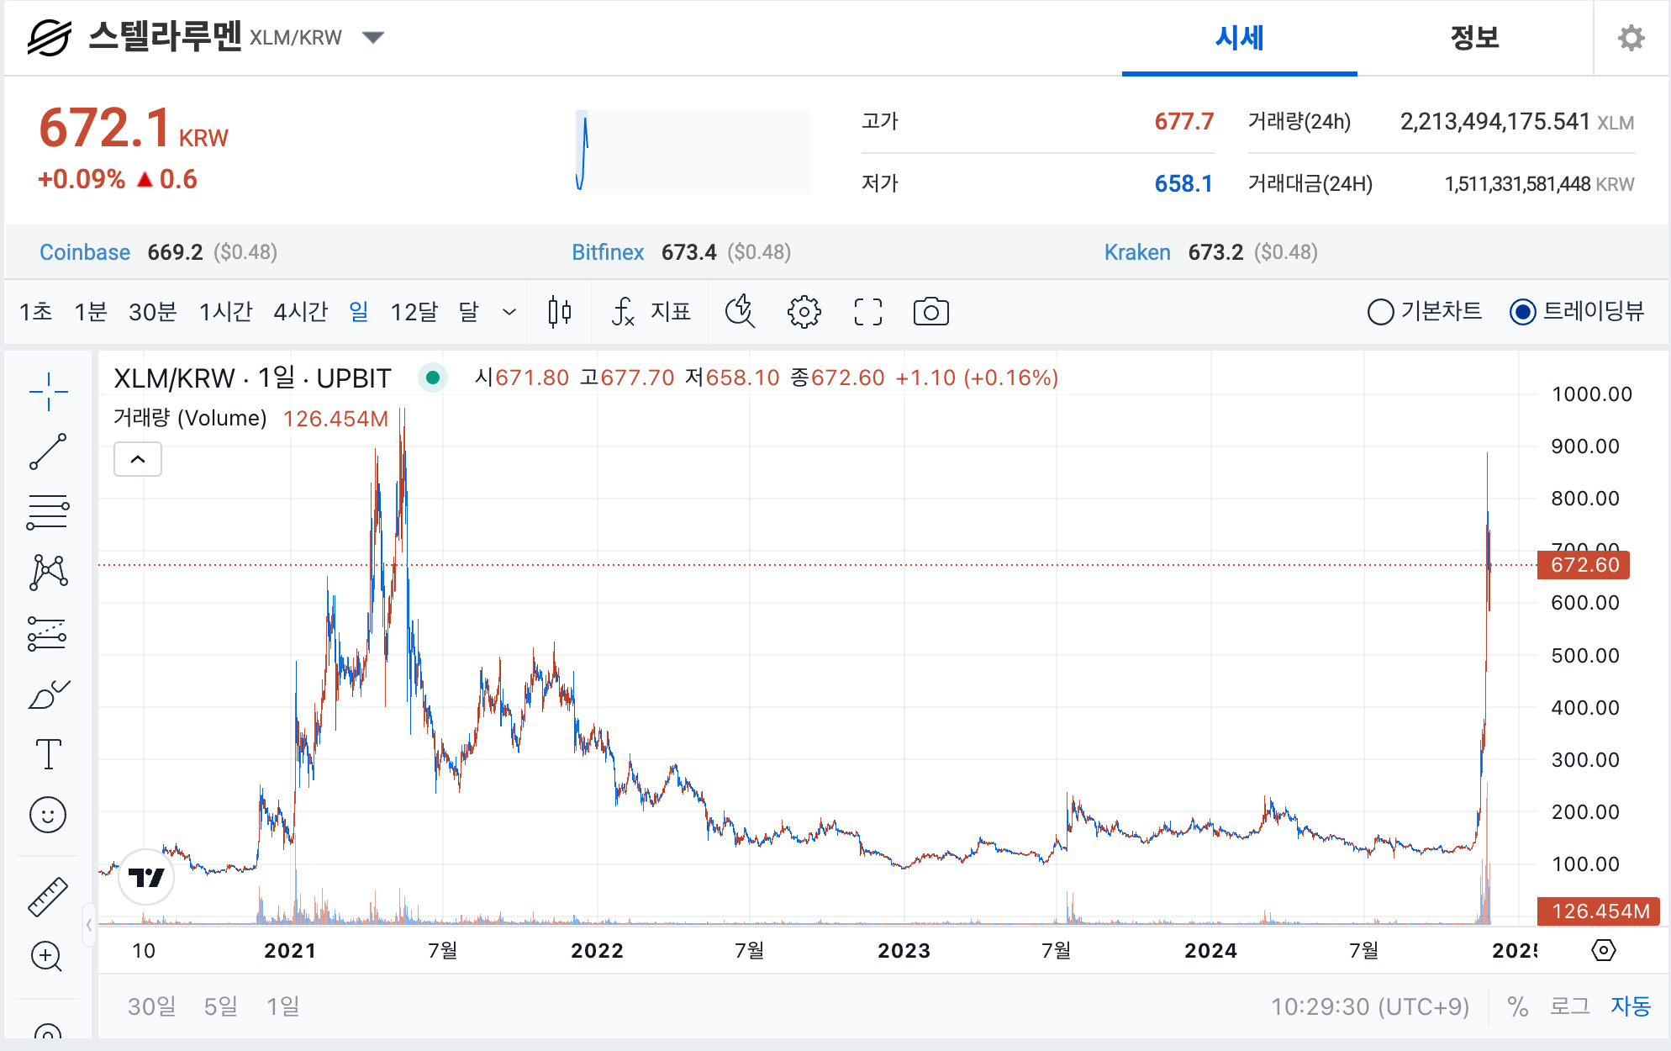The image size is (1671, 1051).
Task: Expand more time interval options chevron
Action: (x=509, y=312)
